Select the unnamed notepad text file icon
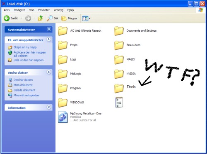 pos(119,103)
